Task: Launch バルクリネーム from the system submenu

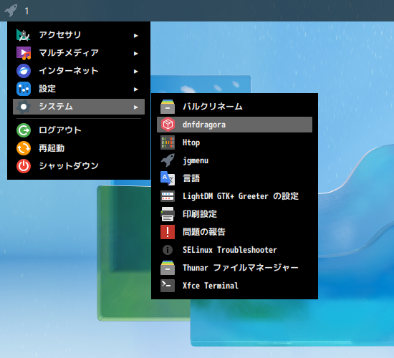Action: [234, 107]
